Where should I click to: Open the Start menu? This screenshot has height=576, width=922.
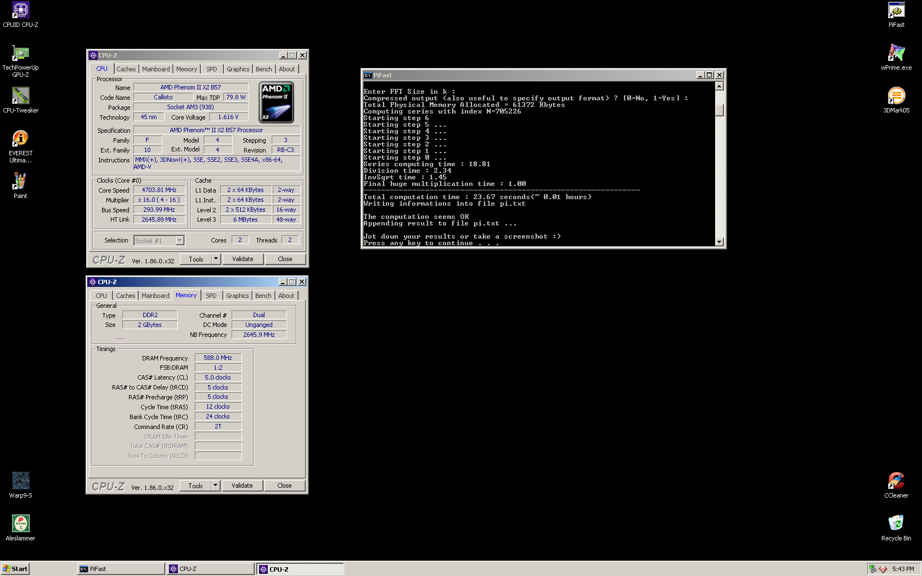coord(15,569)
